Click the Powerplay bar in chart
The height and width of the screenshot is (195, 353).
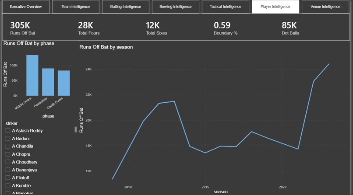(48, 82)
